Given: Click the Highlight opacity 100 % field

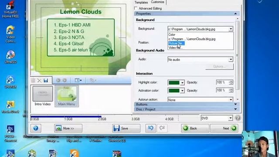Looking at the screenshot, I should click(222, 82).
